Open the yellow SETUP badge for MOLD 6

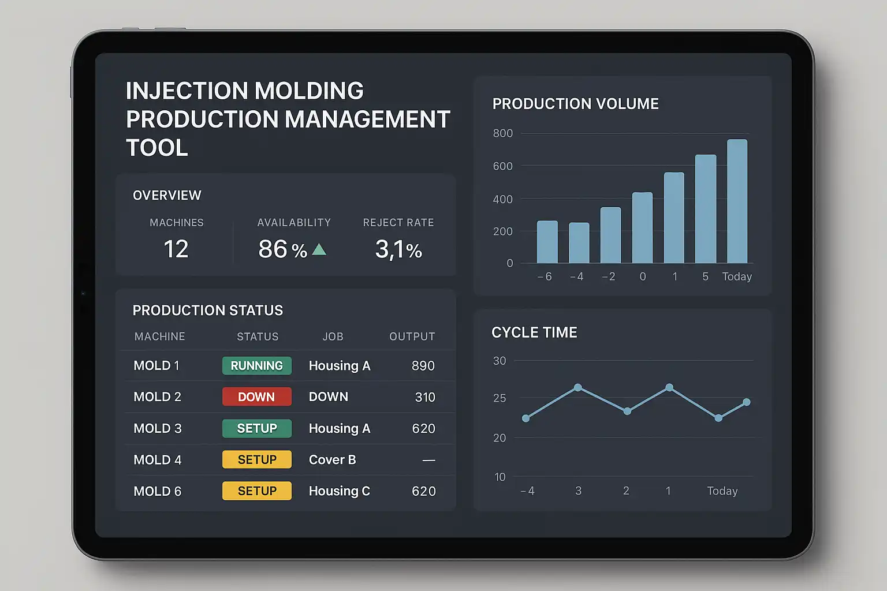[257, 491]
